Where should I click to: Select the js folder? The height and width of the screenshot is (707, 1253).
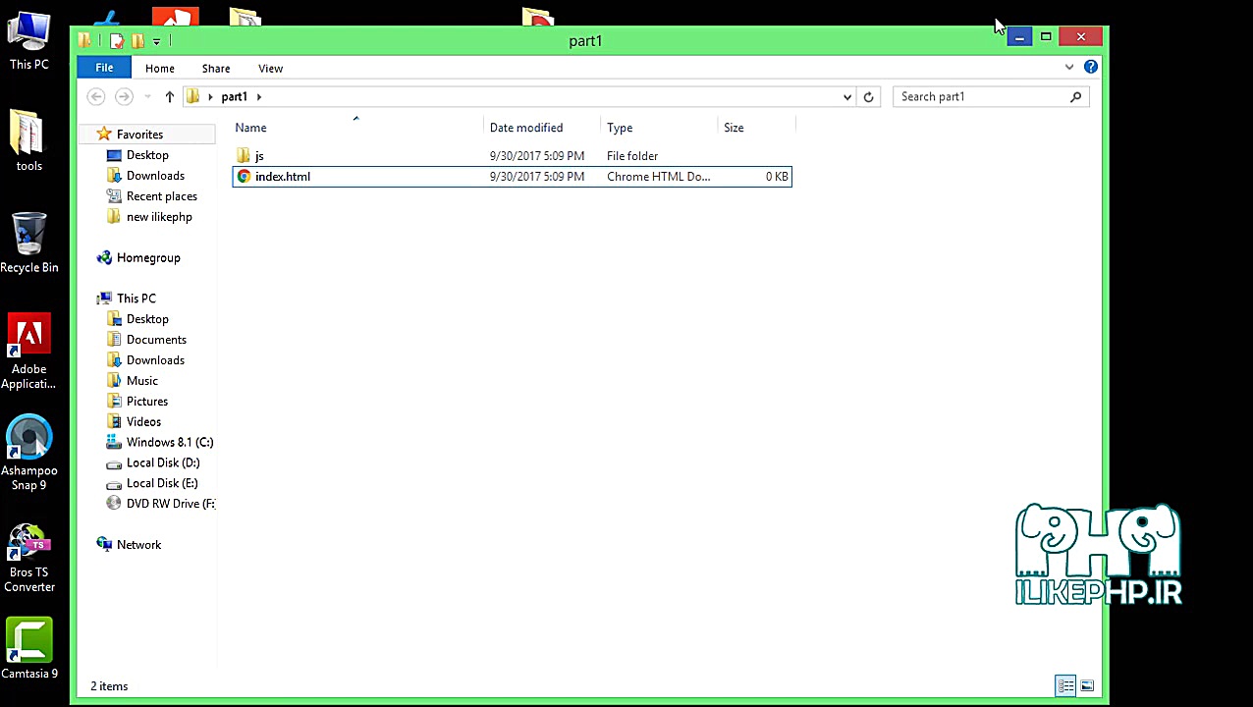259,156
